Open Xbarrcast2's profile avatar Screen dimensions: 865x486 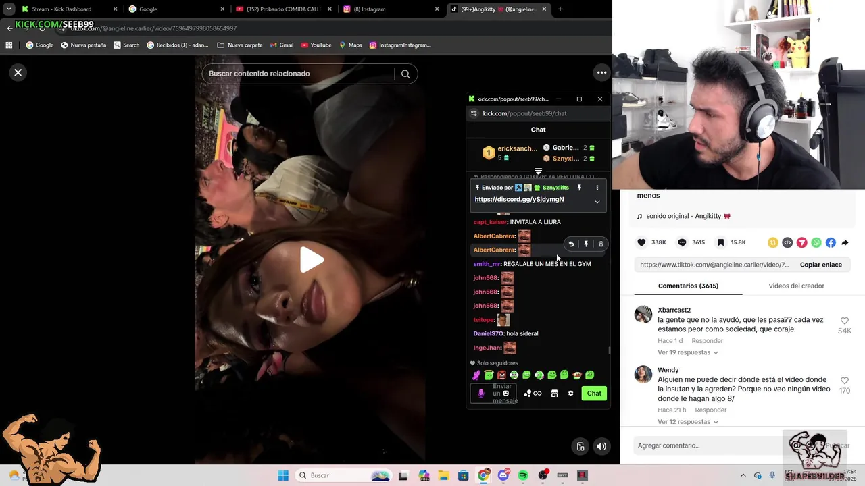click(x=643, y=315)
